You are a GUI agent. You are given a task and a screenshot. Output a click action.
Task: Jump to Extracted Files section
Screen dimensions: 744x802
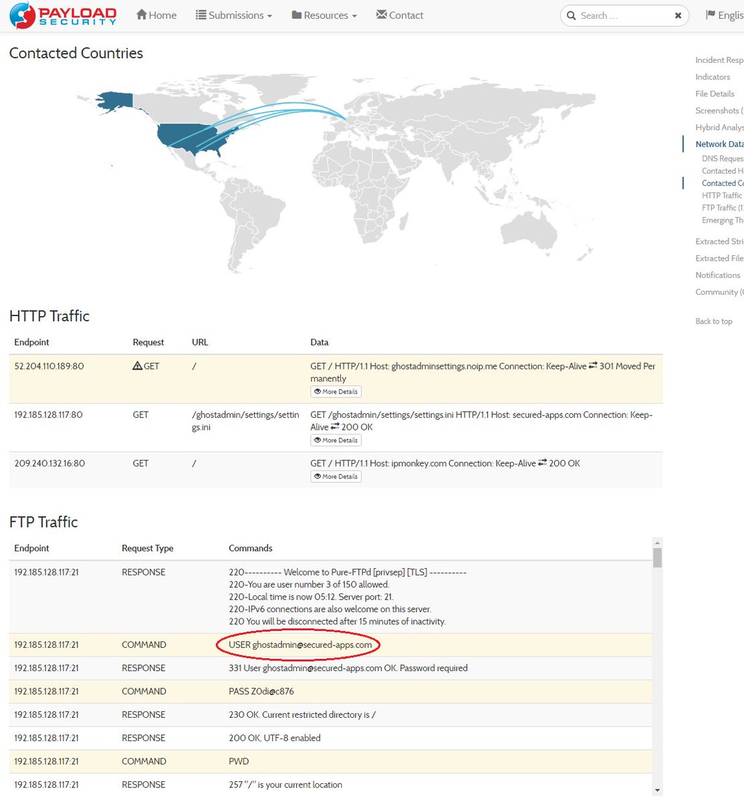(x=719, y=258)
